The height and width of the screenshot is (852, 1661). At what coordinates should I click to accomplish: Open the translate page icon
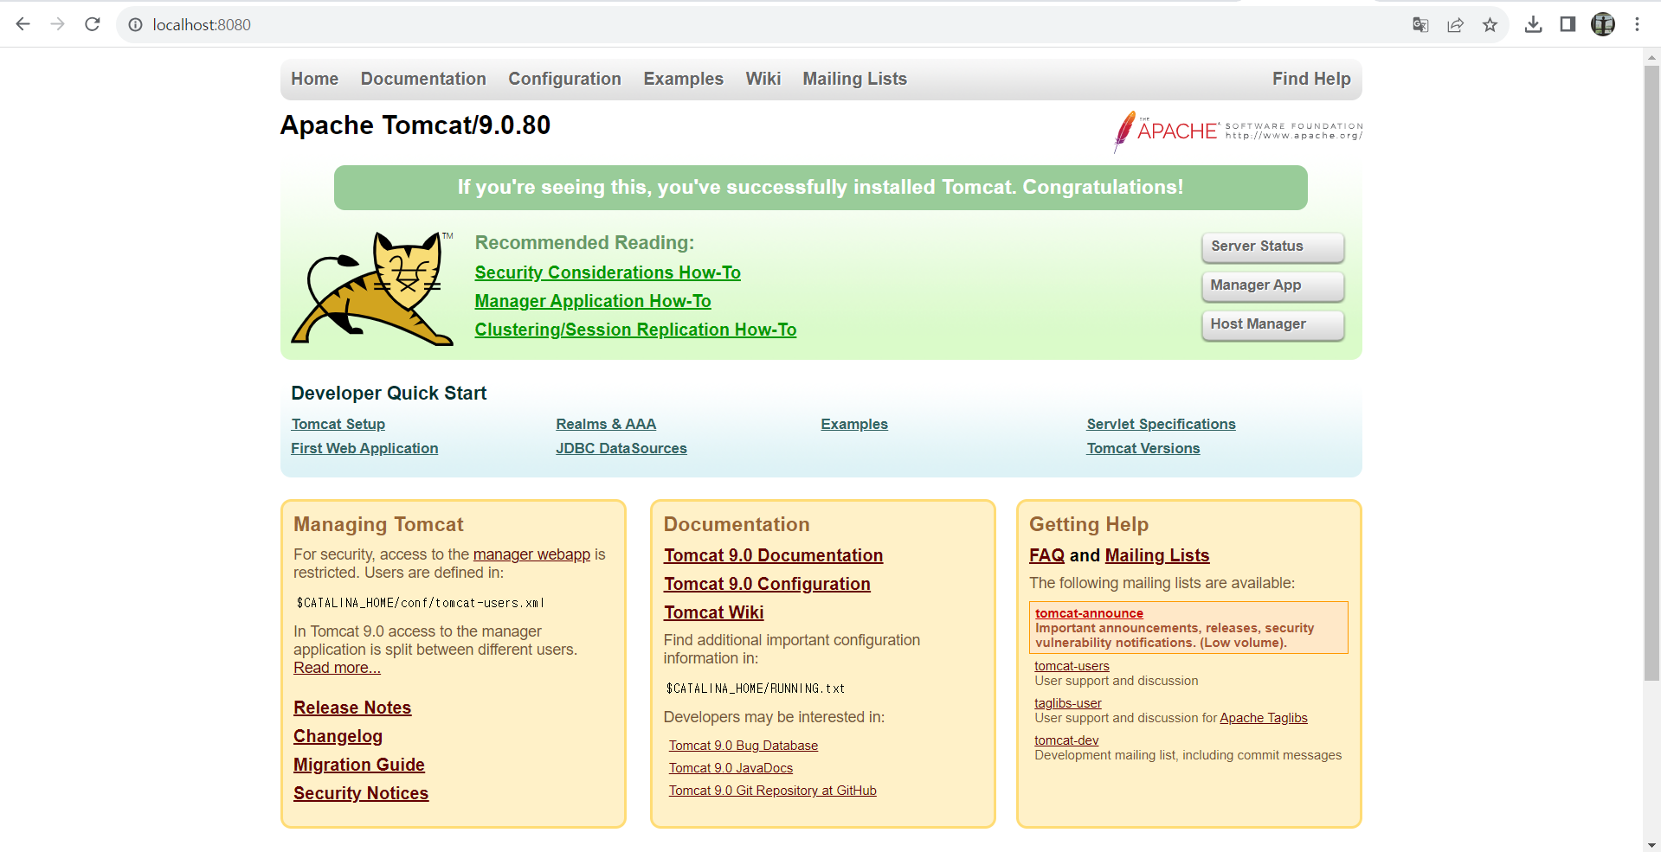(1420, 25)
